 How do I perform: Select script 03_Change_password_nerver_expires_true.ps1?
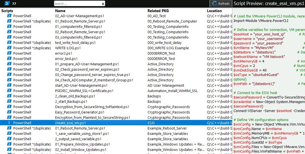pyautogui.click(x=93, y=75)
